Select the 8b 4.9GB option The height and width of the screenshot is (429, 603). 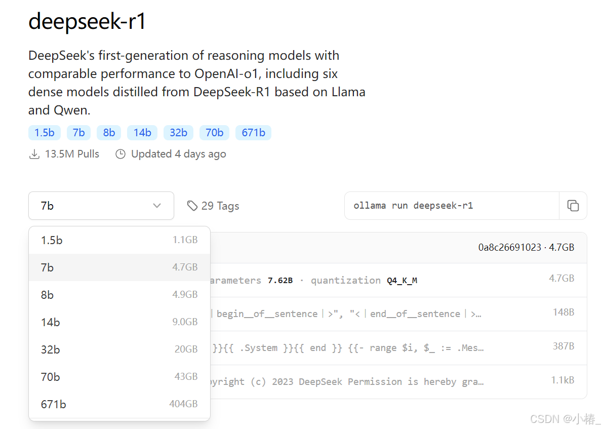coord(119,295)
